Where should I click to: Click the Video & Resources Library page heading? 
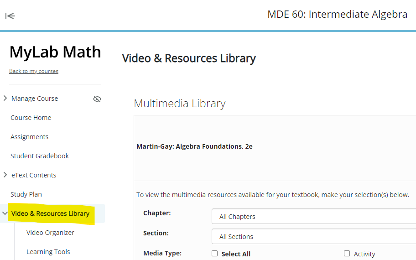coord(189,58)
